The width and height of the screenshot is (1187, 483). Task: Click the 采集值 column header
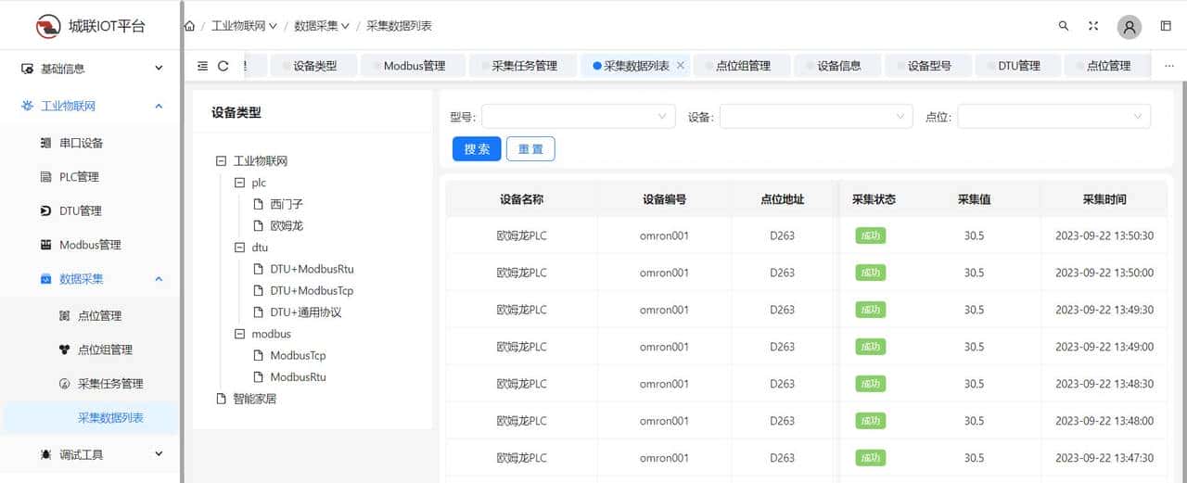pyautogui.click(x=975, y=199)
